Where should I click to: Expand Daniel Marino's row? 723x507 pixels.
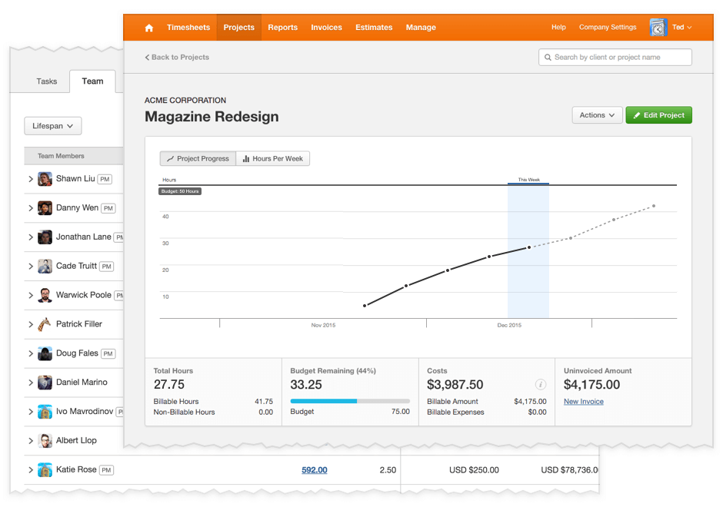tap(31, 383)
